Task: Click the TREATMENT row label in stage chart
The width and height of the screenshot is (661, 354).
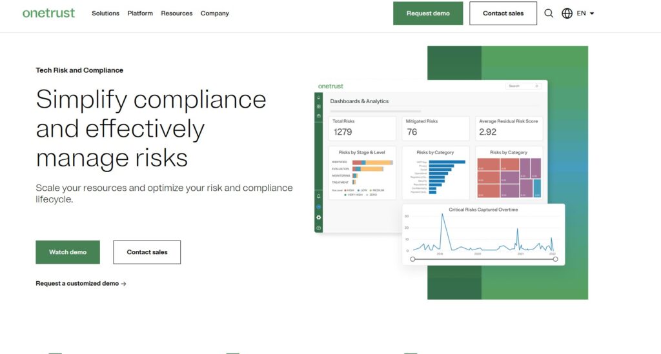Action: [x=340, y=182]
